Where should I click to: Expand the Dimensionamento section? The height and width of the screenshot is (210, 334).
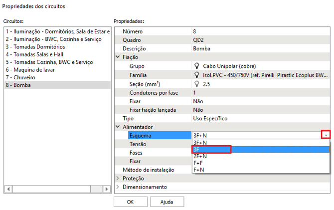[118, 187]
